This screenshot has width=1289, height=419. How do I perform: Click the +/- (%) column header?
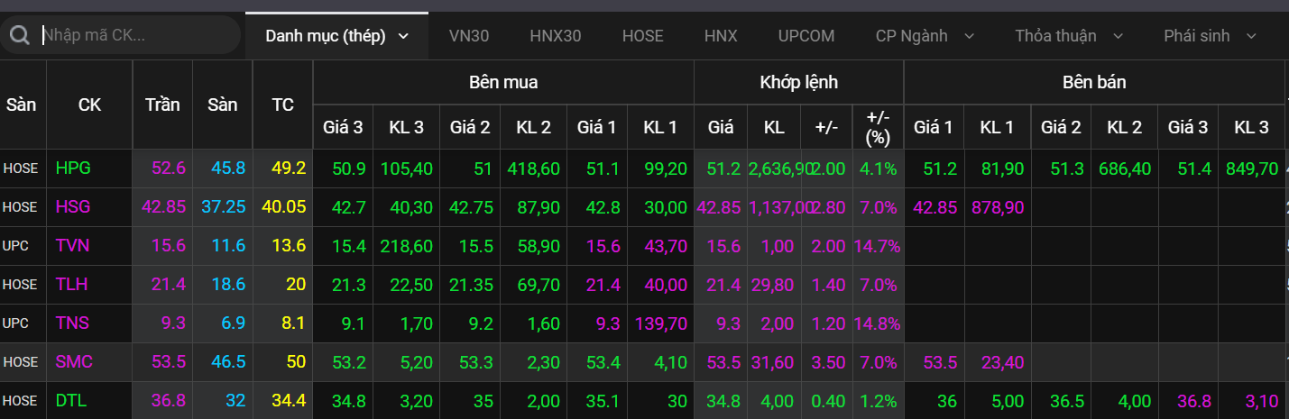pyautogui.click(x=878, y=127)
